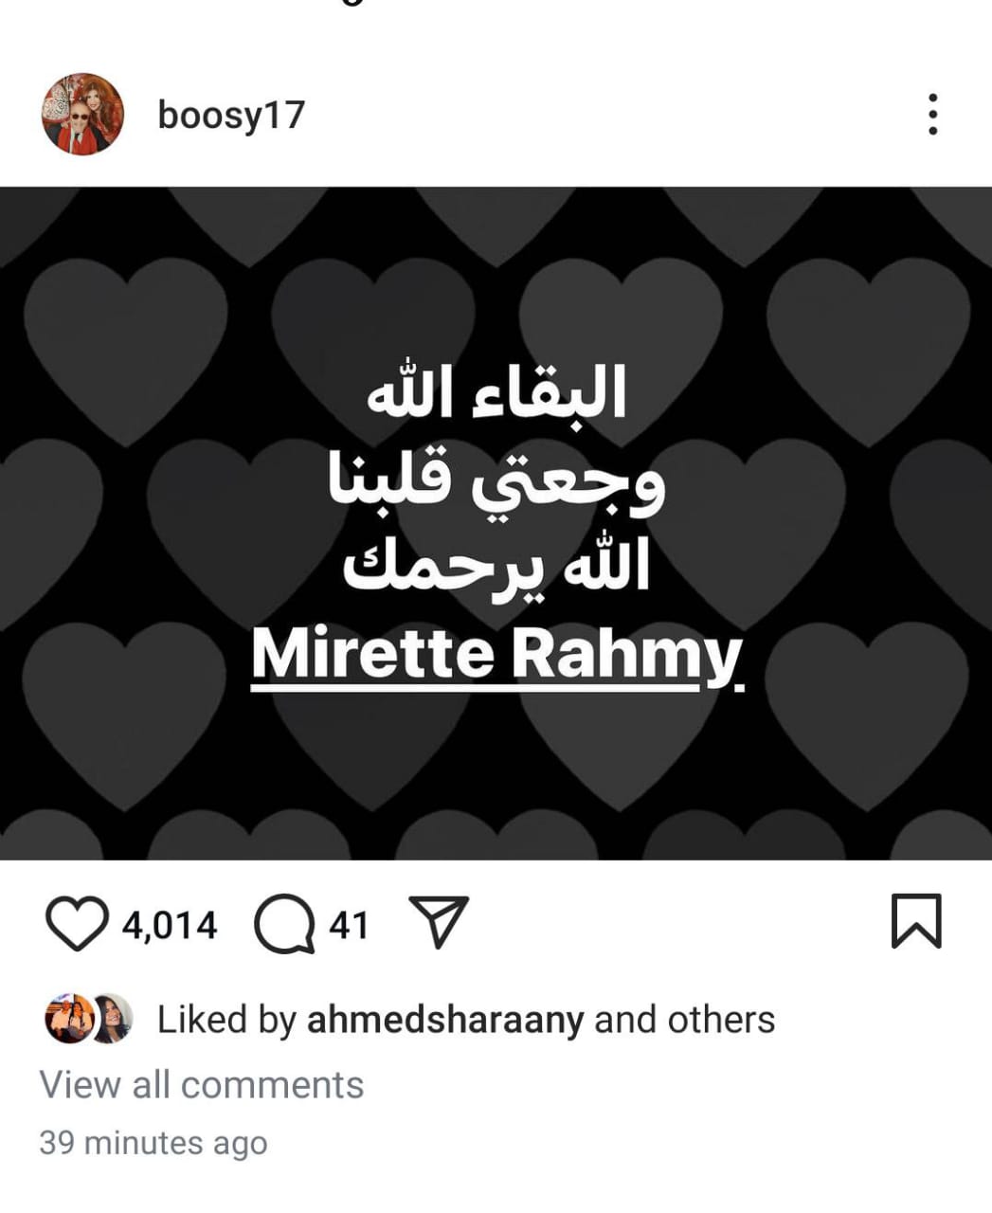Tap the first liker avatar thumbnail

coord(67,1019)
